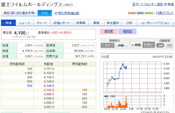This screenshot has width=175, height=113.
Task: Switch to the 株価 tab
Action: (x=9, y=23)
